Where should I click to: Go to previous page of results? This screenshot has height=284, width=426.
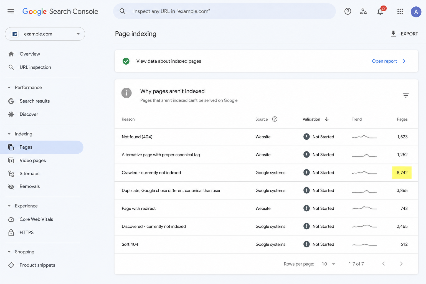point(384,264)
